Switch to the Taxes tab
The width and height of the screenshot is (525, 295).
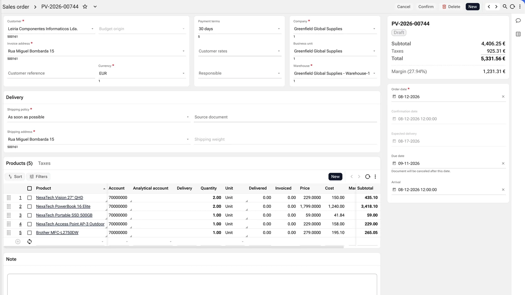44,163
